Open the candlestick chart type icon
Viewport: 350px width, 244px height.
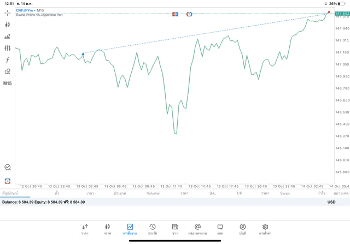[7, 25]
